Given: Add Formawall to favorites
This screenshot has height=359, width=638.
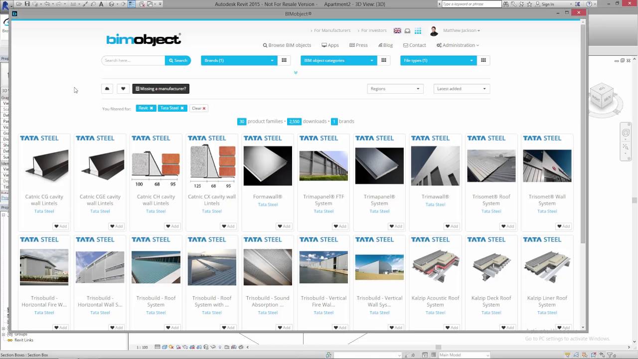Looking at the screenshot, I should pyautogui.click(x=284, y=226).
